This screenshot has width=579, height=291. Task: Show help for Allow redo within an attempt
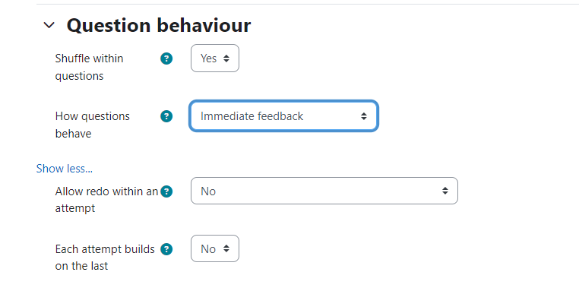tap(166, 191)
